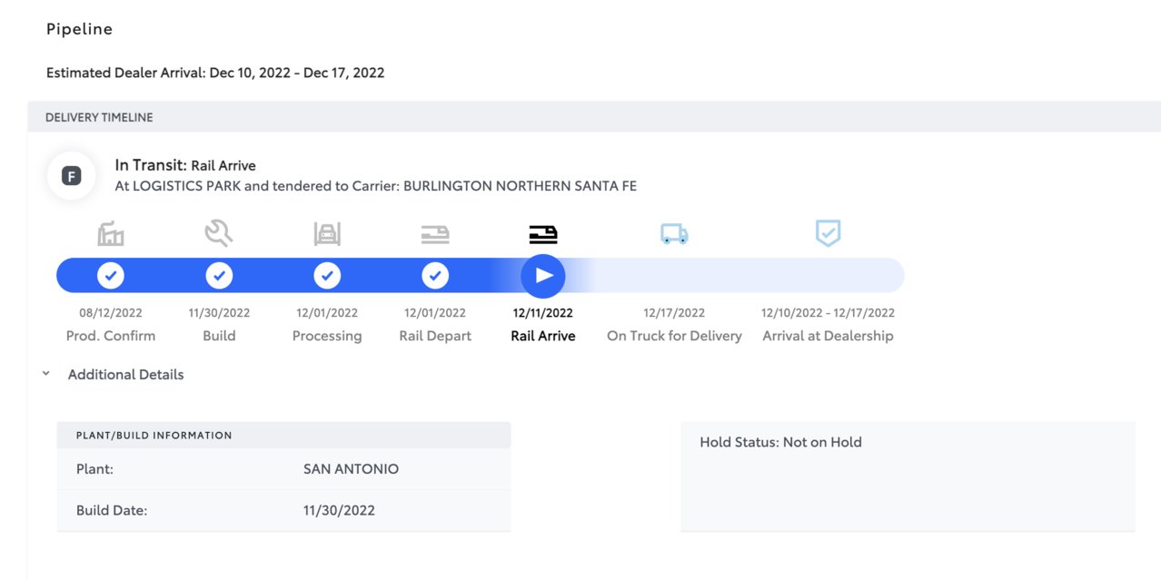This screenshot has width=1161, height=579.
Task: Click Hold Status: Not on Hold
Action: 780,442
